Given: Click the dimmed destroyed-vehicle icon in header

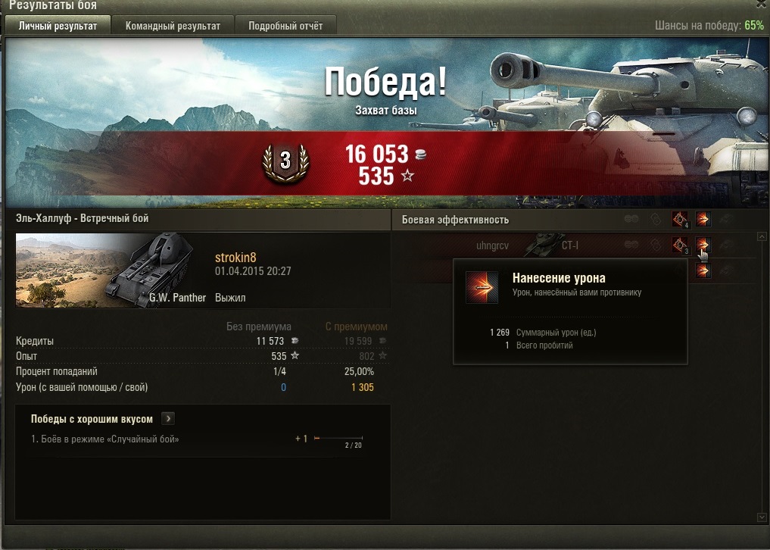Looking at the screenshot, I should (x=727, y=219).
